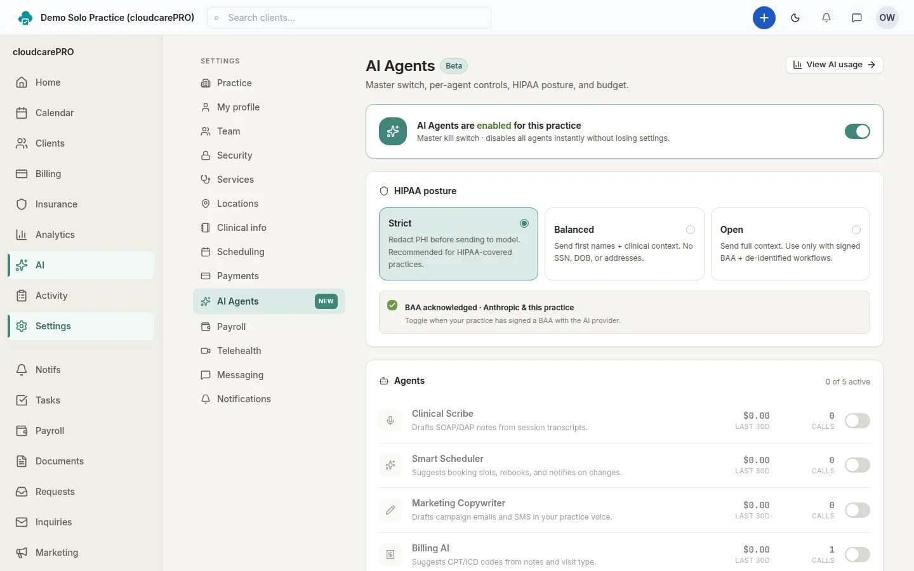Click the Billing card icon
Viewport: 914px width, 571px height.
pos(22,174)
